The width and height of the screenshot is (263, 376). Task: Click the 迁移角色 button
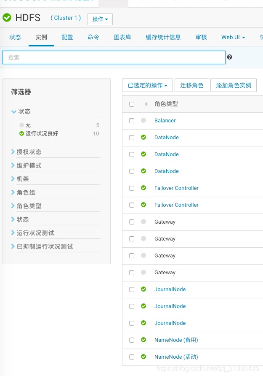coord(192,85)
